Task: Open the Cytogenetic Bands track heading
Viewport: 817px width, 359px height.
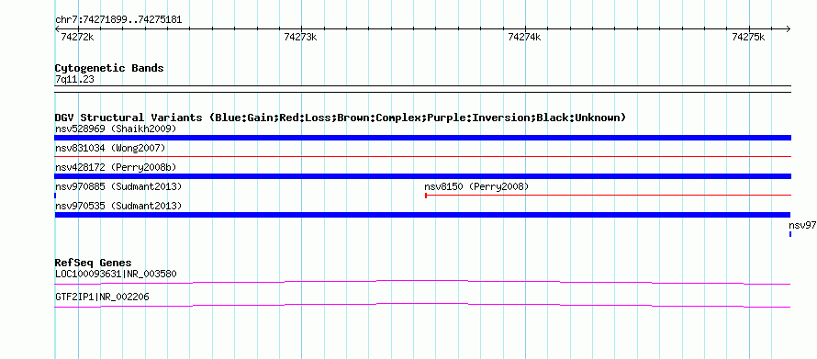Action: pyautogui.click(x=109, y=68)
